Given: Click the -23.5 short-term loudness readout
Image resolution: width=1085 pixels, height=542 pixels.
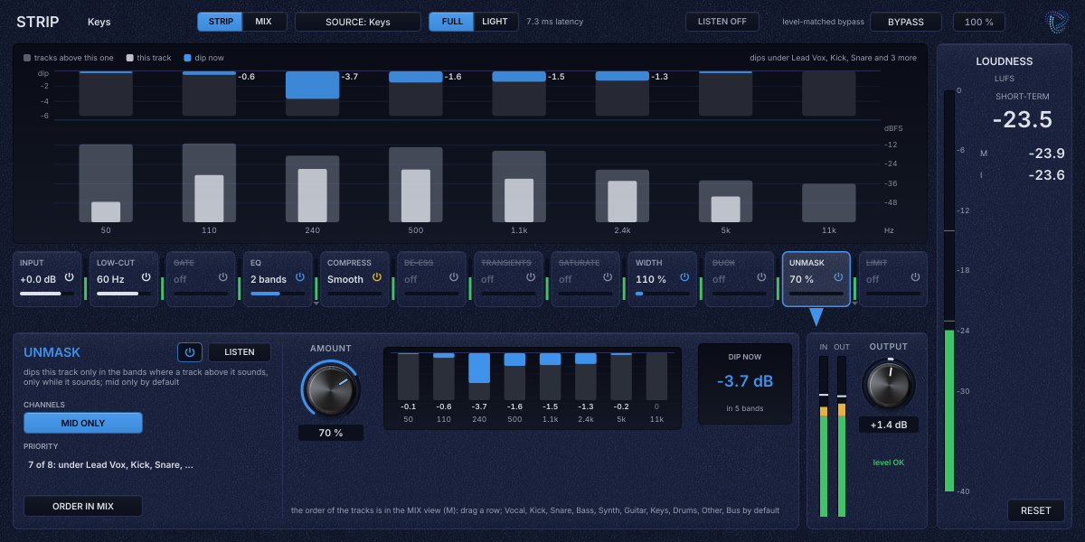Looking at the screenshot, I should tap(1023, 120).
